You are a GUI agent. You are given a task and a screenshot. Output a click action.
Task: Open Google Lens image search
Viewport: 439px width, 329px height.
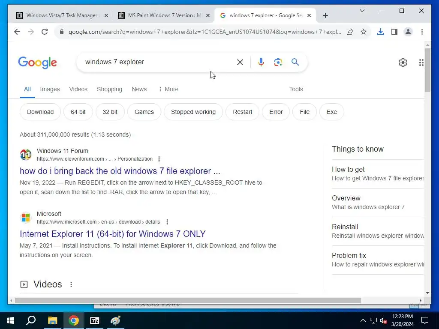278,62
